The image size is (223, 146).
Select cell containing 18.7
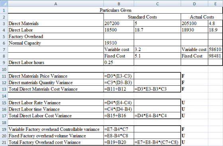click(157, 30)
